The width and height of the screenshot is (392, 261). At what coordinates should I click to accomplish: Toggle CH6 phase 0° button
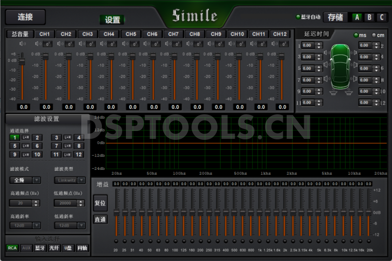tap(156, 44)
